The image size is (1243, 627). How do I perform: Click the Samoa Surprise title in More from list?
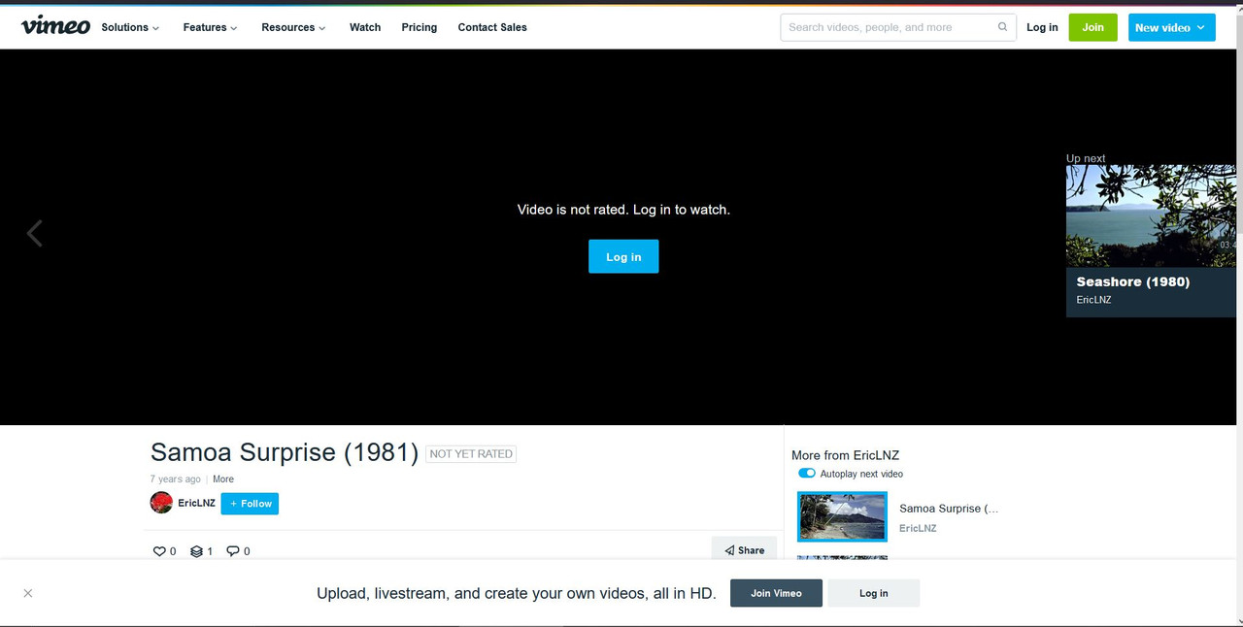[x=949, y=509]
